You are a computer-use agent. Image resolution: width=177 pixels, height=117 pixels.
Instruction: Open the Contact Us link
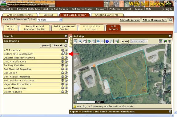pyautogui.click(x=7, y=9)
